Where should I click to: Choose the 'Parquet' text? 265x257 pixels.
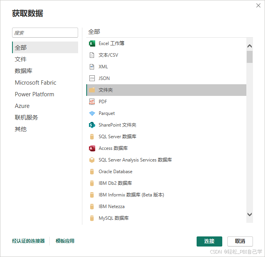(106, 113)
